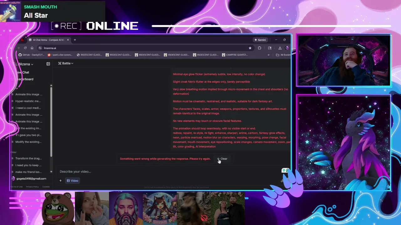
Task: Show hidden bookmarks with double chevron
Action: pos(268,55)
